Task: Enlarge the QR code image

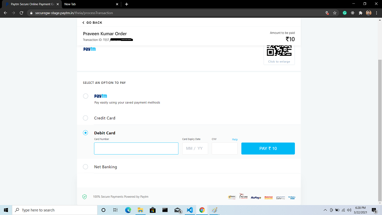Action: (279, 50)
